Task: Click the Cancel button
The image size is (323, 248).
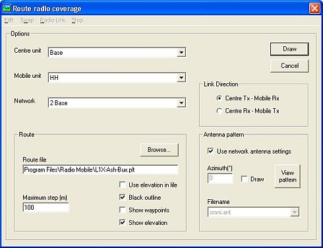Action: 289,66
